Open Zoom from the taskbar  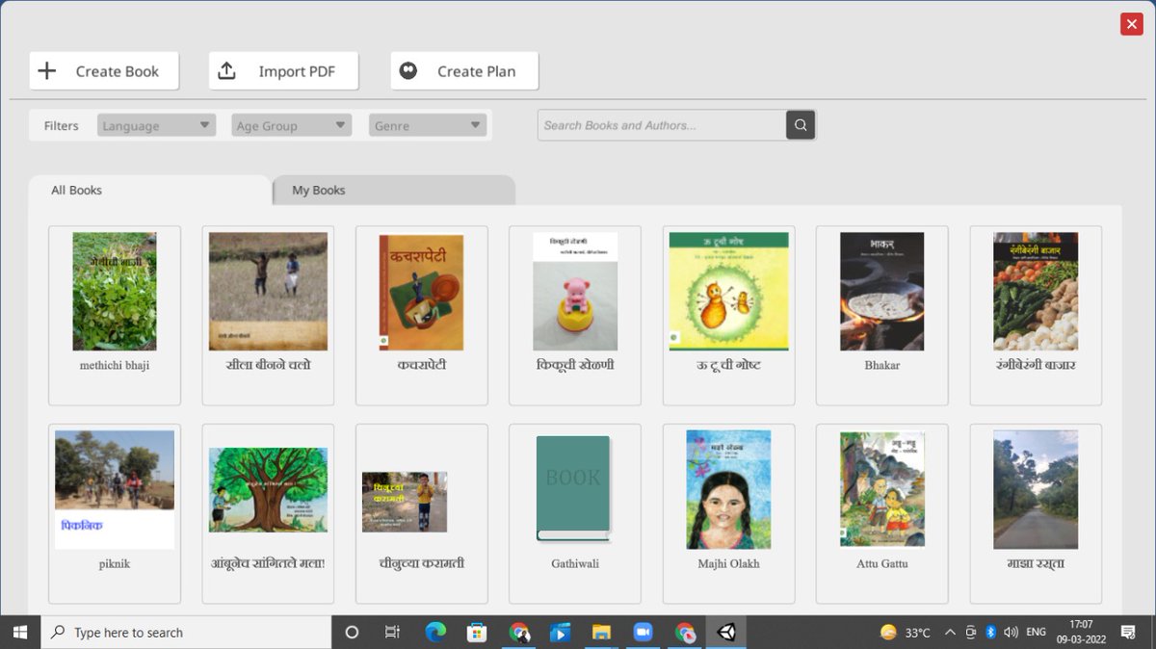pos(643,633)
